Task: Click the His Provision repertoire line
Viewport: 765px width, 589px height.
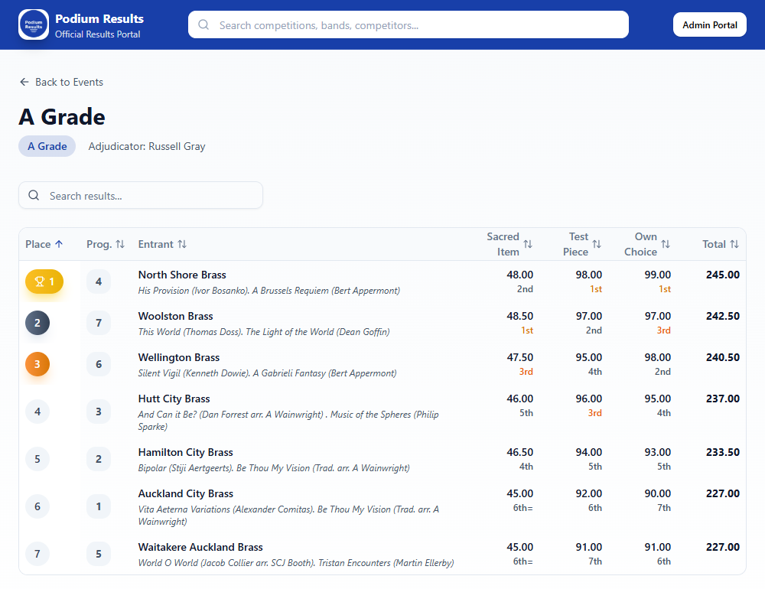Action: (x=269, y=291)
